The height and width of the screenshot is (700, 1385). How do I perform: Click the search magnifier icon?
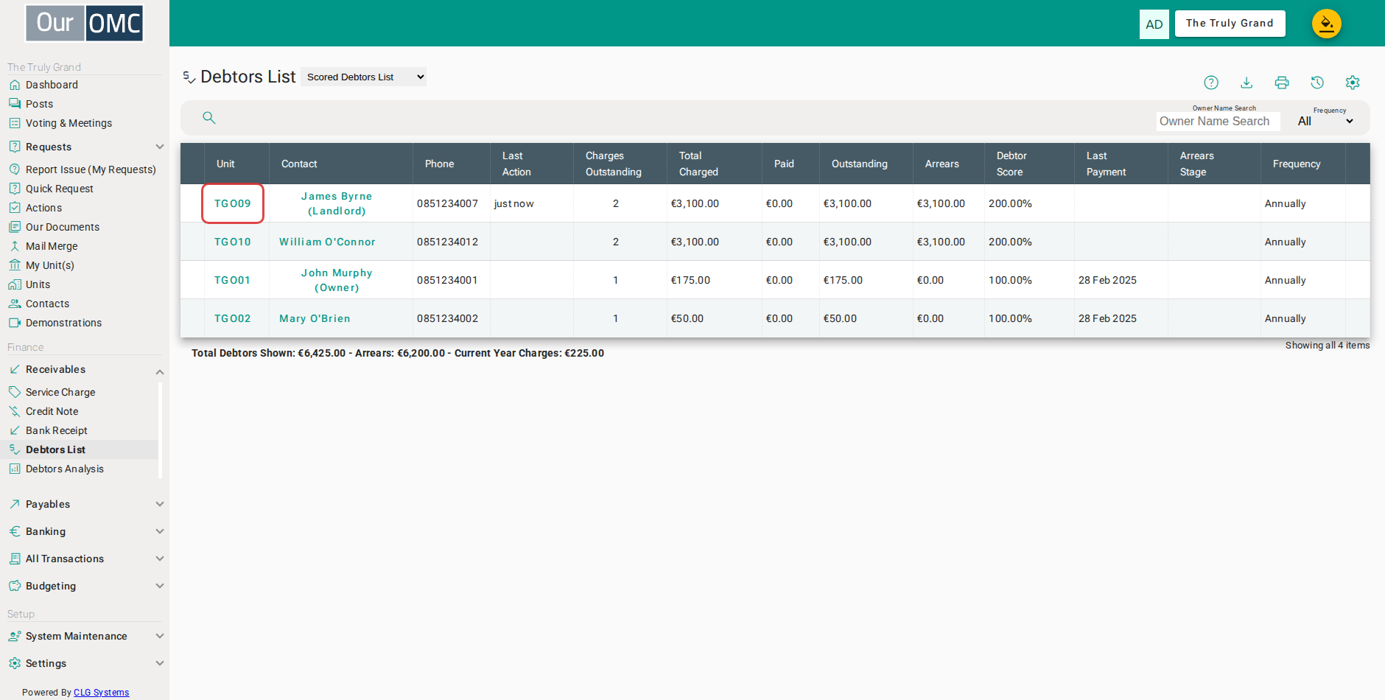209,118
